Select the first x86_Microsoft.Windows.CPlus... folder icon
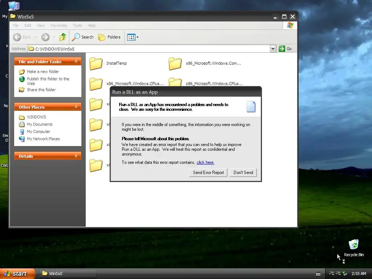 (x=96, y=84)
